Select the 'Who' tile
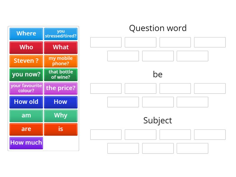The width and height of the screenshot is (236, 177). 26,47
